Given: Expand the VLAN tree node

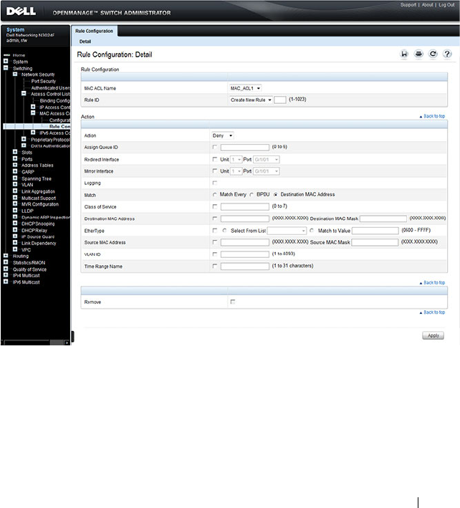Looking at the screenshot, I should tap(15, 184).
